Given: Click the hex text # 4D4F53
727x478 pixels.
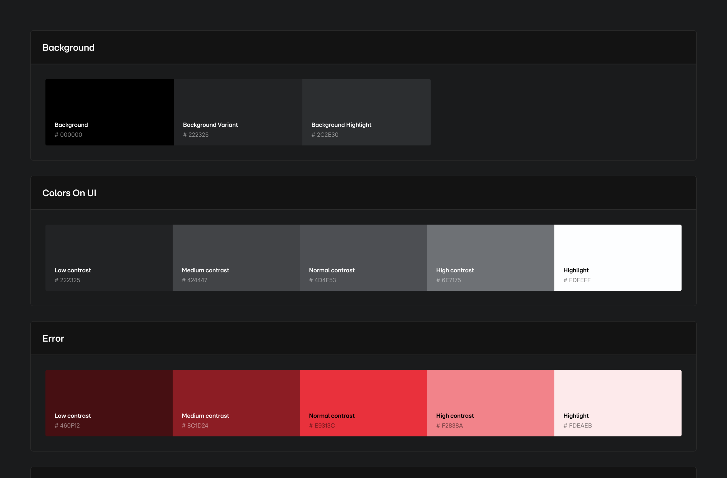Looking at the screenshot, I should [x=322, y=280].
